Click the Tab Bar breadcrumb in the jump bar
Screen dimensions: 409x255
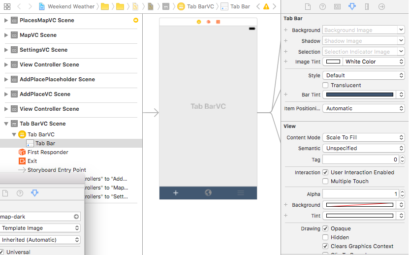click(235, 6)
